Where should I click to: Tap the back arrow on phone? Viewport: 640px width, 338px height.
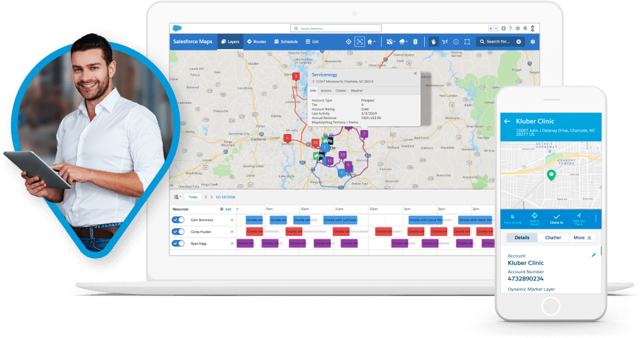(507, 121)
